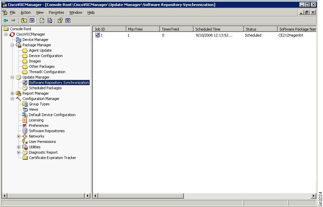Open the View menu
323x207 pixels.
[x=40, y=12]
